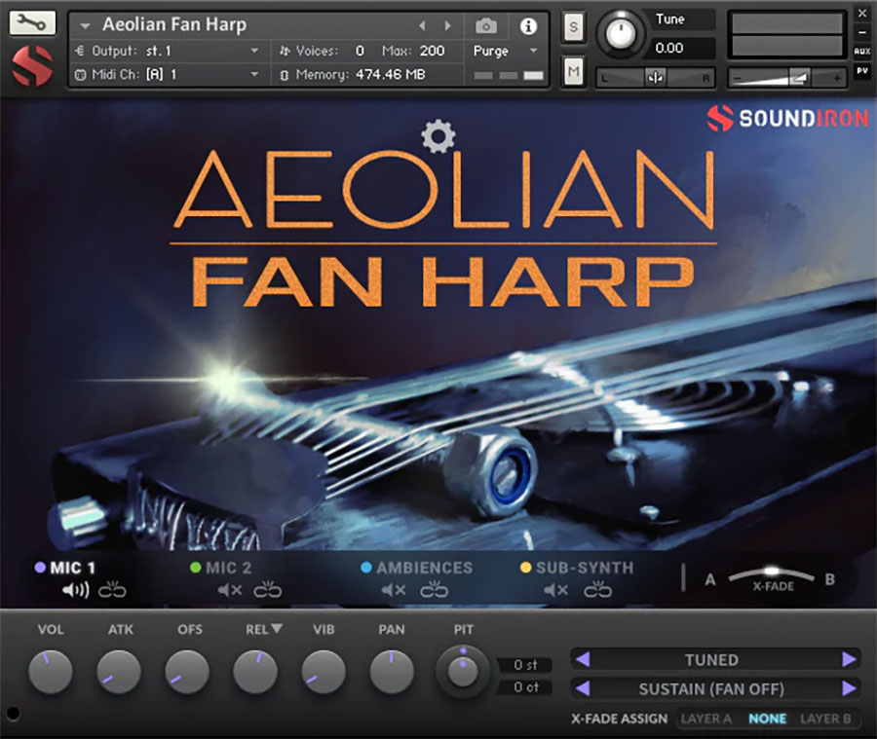877x739 pixels.
Task: Click the REL knob
Action: click(x=255, y=672)
